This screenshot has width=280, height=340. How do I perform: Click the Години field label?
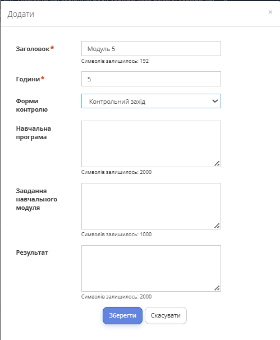point(28,79)
